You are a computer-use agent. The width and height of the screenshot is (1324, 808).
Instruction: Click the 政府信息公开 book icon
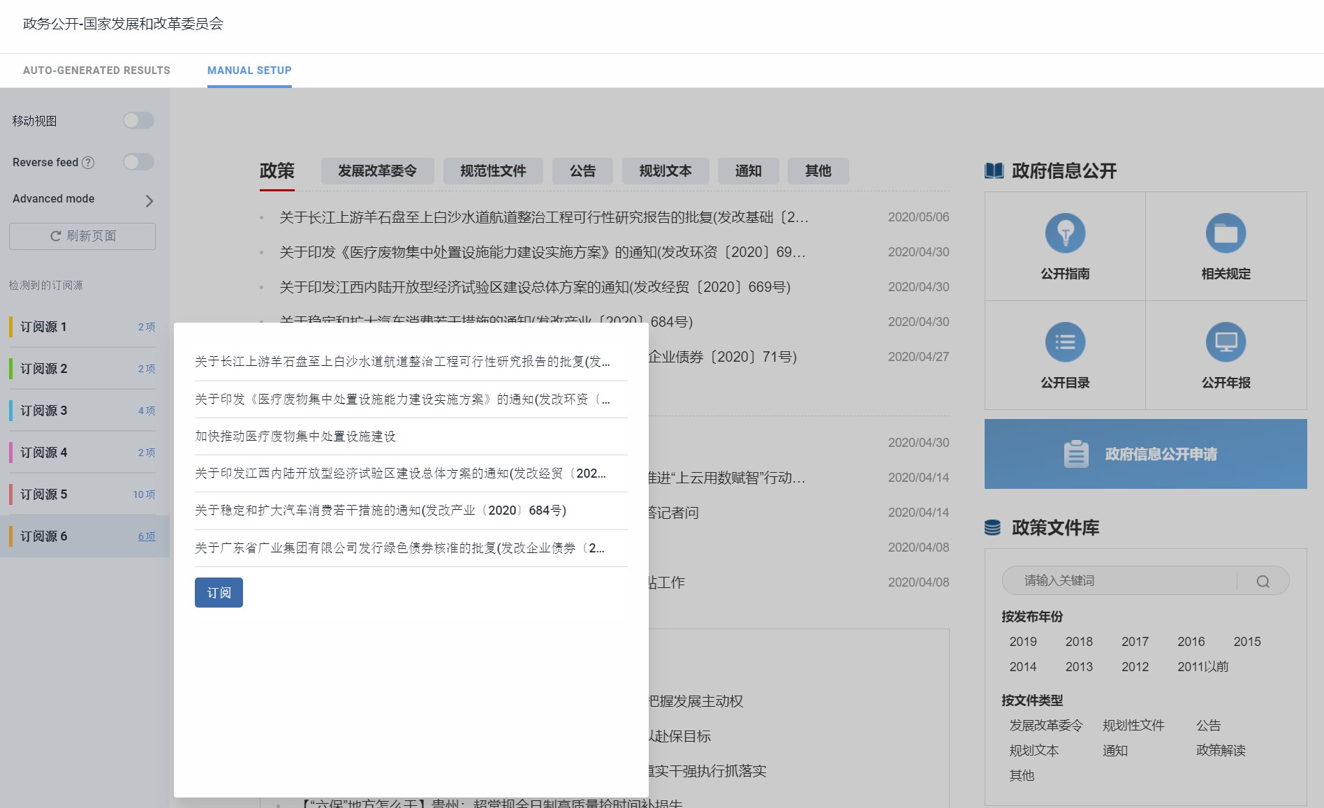pos(994,171)
